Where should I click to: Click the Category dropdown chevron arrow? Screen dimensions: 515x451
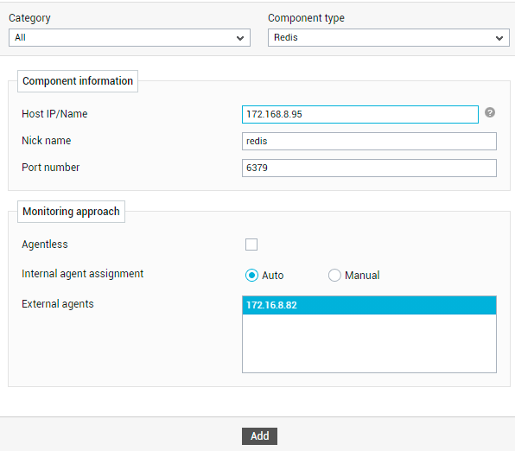click(240, 38)
